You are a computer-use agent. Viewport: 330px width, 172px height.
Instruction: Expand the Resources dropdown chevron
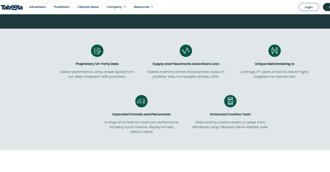152,7
